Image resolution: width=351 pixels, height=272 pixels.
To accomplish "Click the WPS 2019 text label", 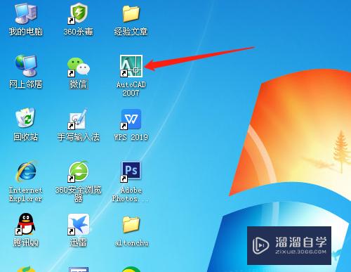I will [x=131, y=137].
